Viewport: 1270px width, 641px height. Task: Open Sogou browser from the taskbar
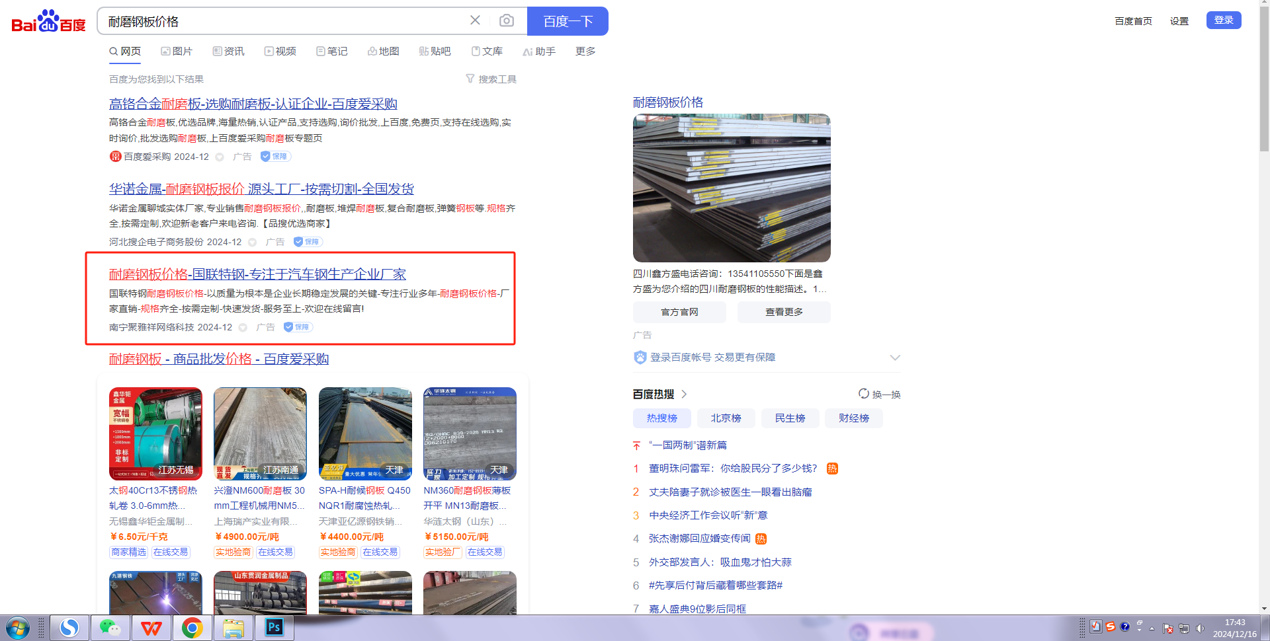[69, 628]
